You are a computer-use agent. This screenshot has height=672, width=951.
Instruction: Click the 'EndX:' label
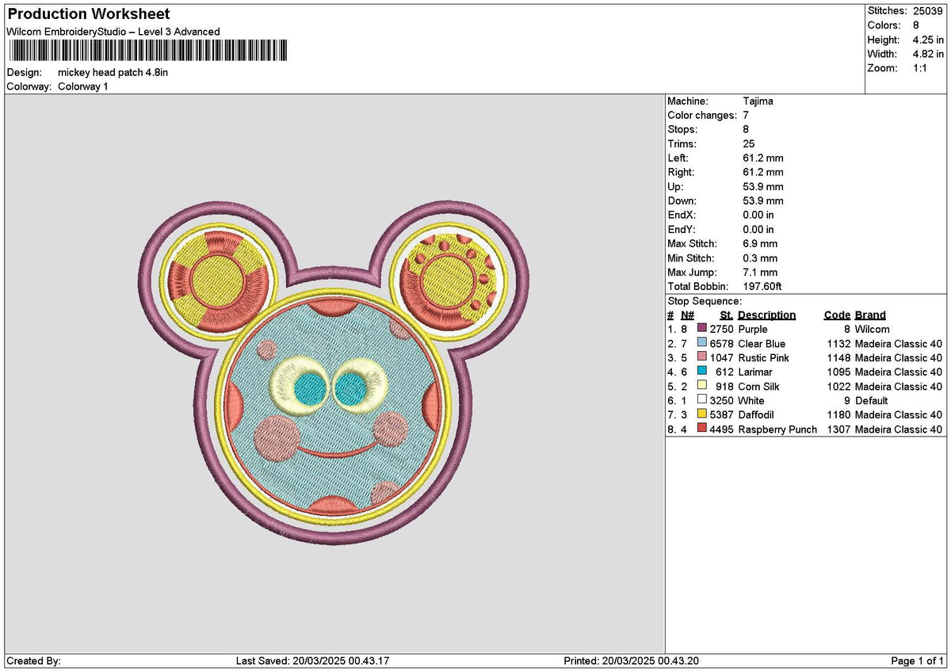pos(682,215)
